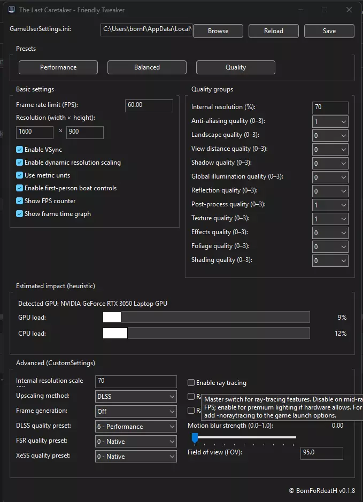Screen dimensions: 363x502
Task: Edit the resolution width field 1600
Action: coord(35,132)
